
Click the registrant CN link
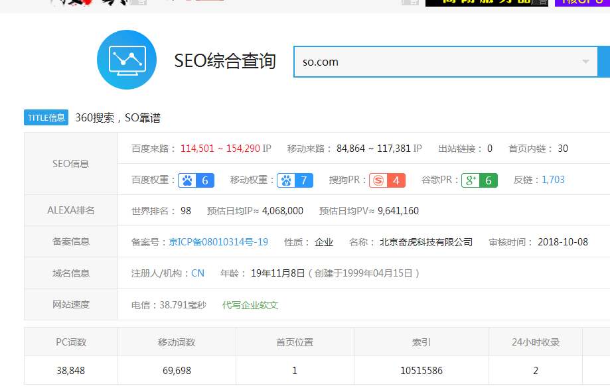coord(198,273)
